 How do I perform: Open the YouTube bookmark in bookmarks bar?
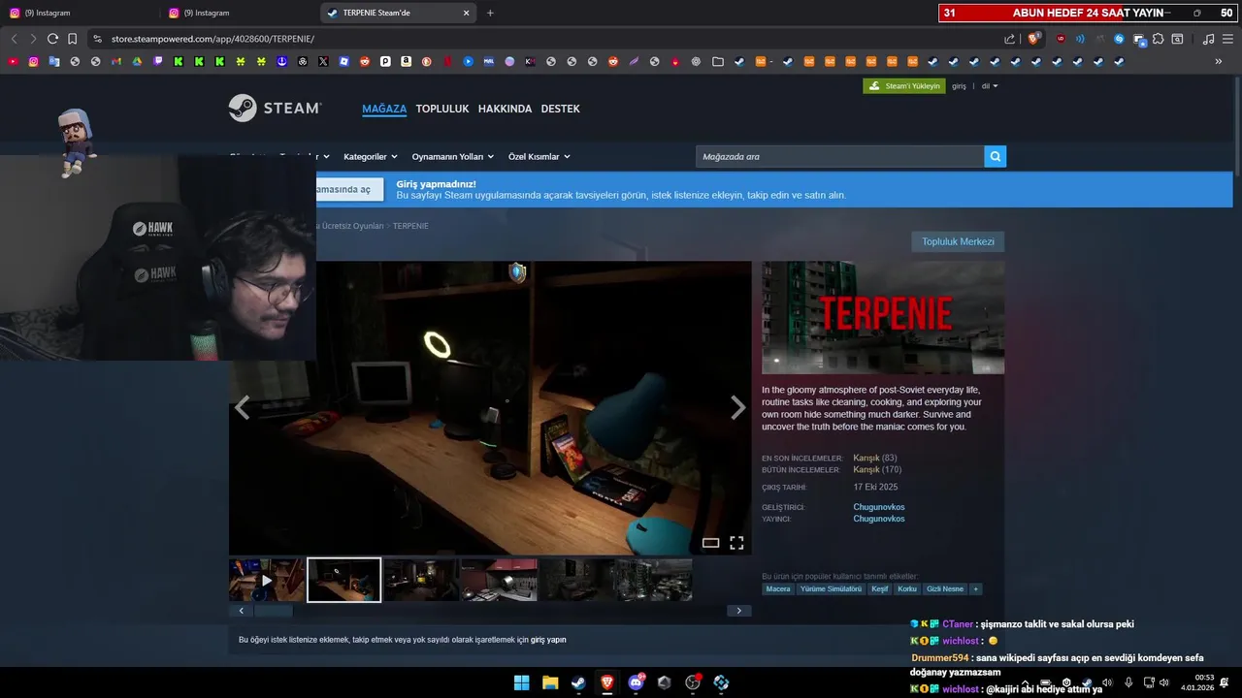click(x=13, y=61)
